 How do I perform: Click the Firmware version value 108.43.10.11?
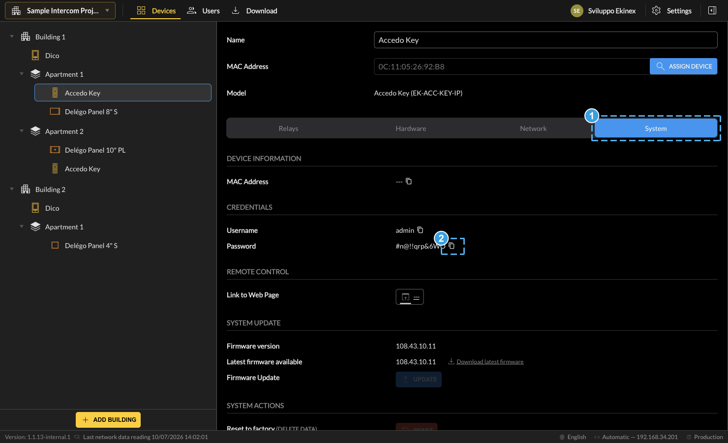click(416, 346)
